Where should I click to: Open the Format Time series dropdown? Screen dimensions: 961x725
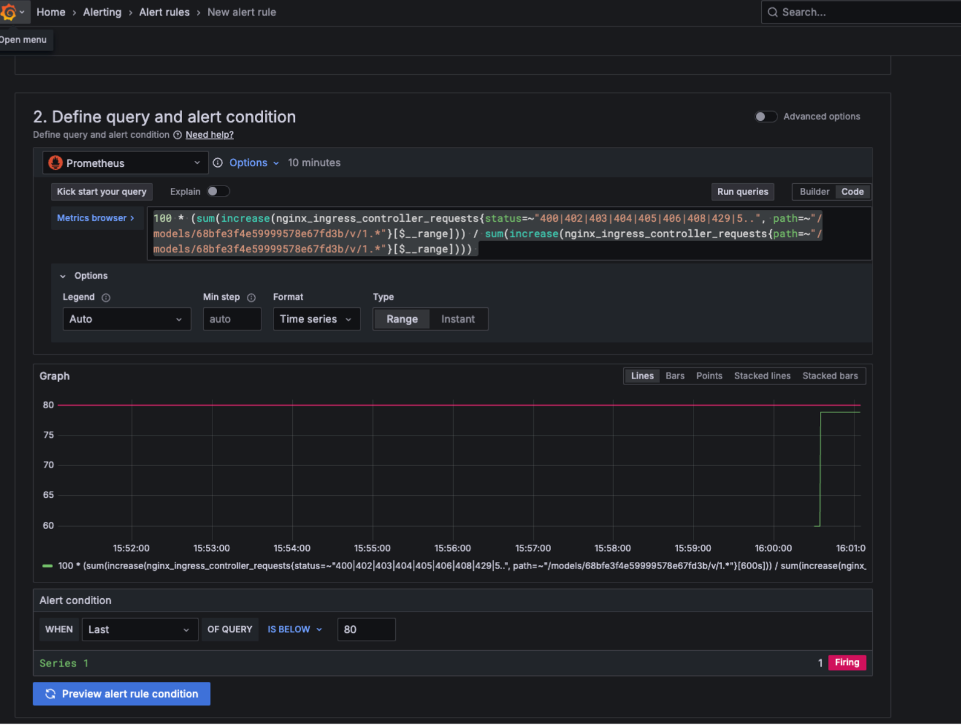pos(316,319)
